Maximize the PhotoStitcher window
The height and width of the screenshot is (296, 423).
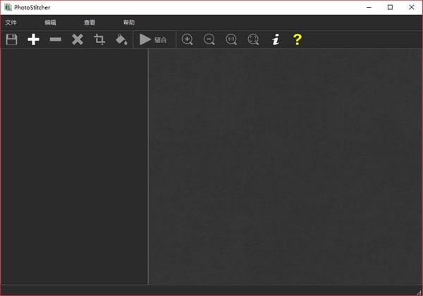(390, 7)
